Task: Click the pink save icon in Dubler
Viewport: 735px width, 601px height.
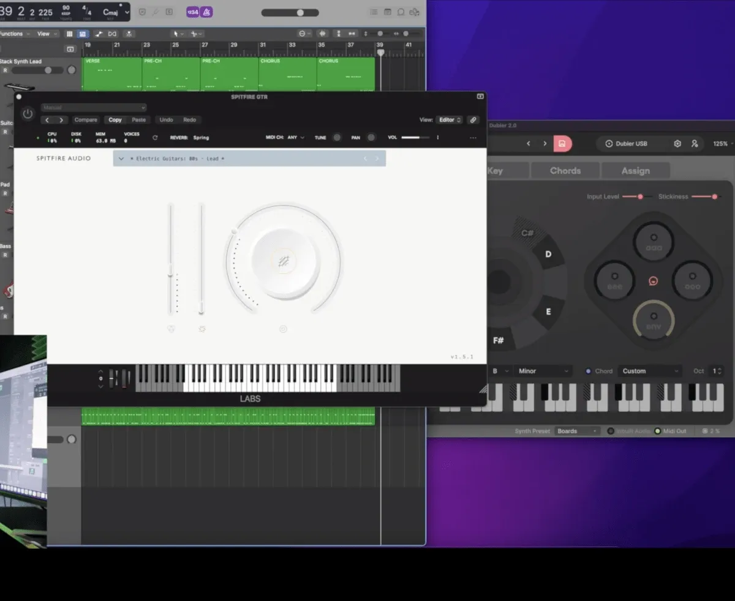Action: pyautogui.click(x=562, y=143)
